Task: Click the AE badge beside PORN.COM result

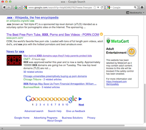Action: pyautogui.click(x=101, y=34)
